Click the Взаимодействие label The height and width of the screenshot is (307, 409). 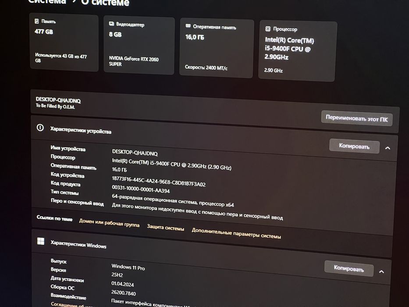point(68,296)
